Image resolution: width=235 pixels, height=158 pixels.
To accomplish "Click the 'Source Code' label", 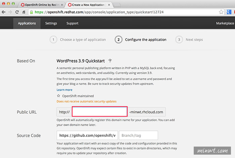I will (x=29, y=135).
